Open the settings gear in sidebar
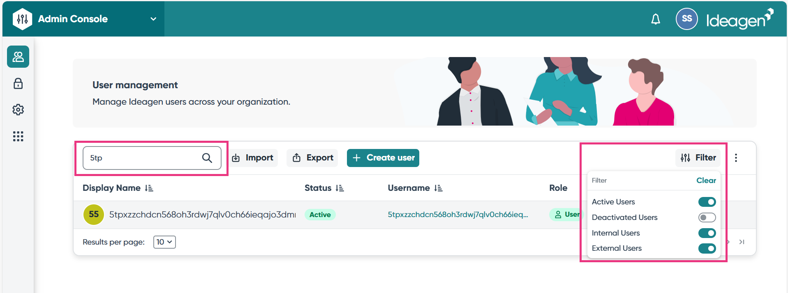The image size is (788, 293). pyautogui.click(x=18, y=110)
